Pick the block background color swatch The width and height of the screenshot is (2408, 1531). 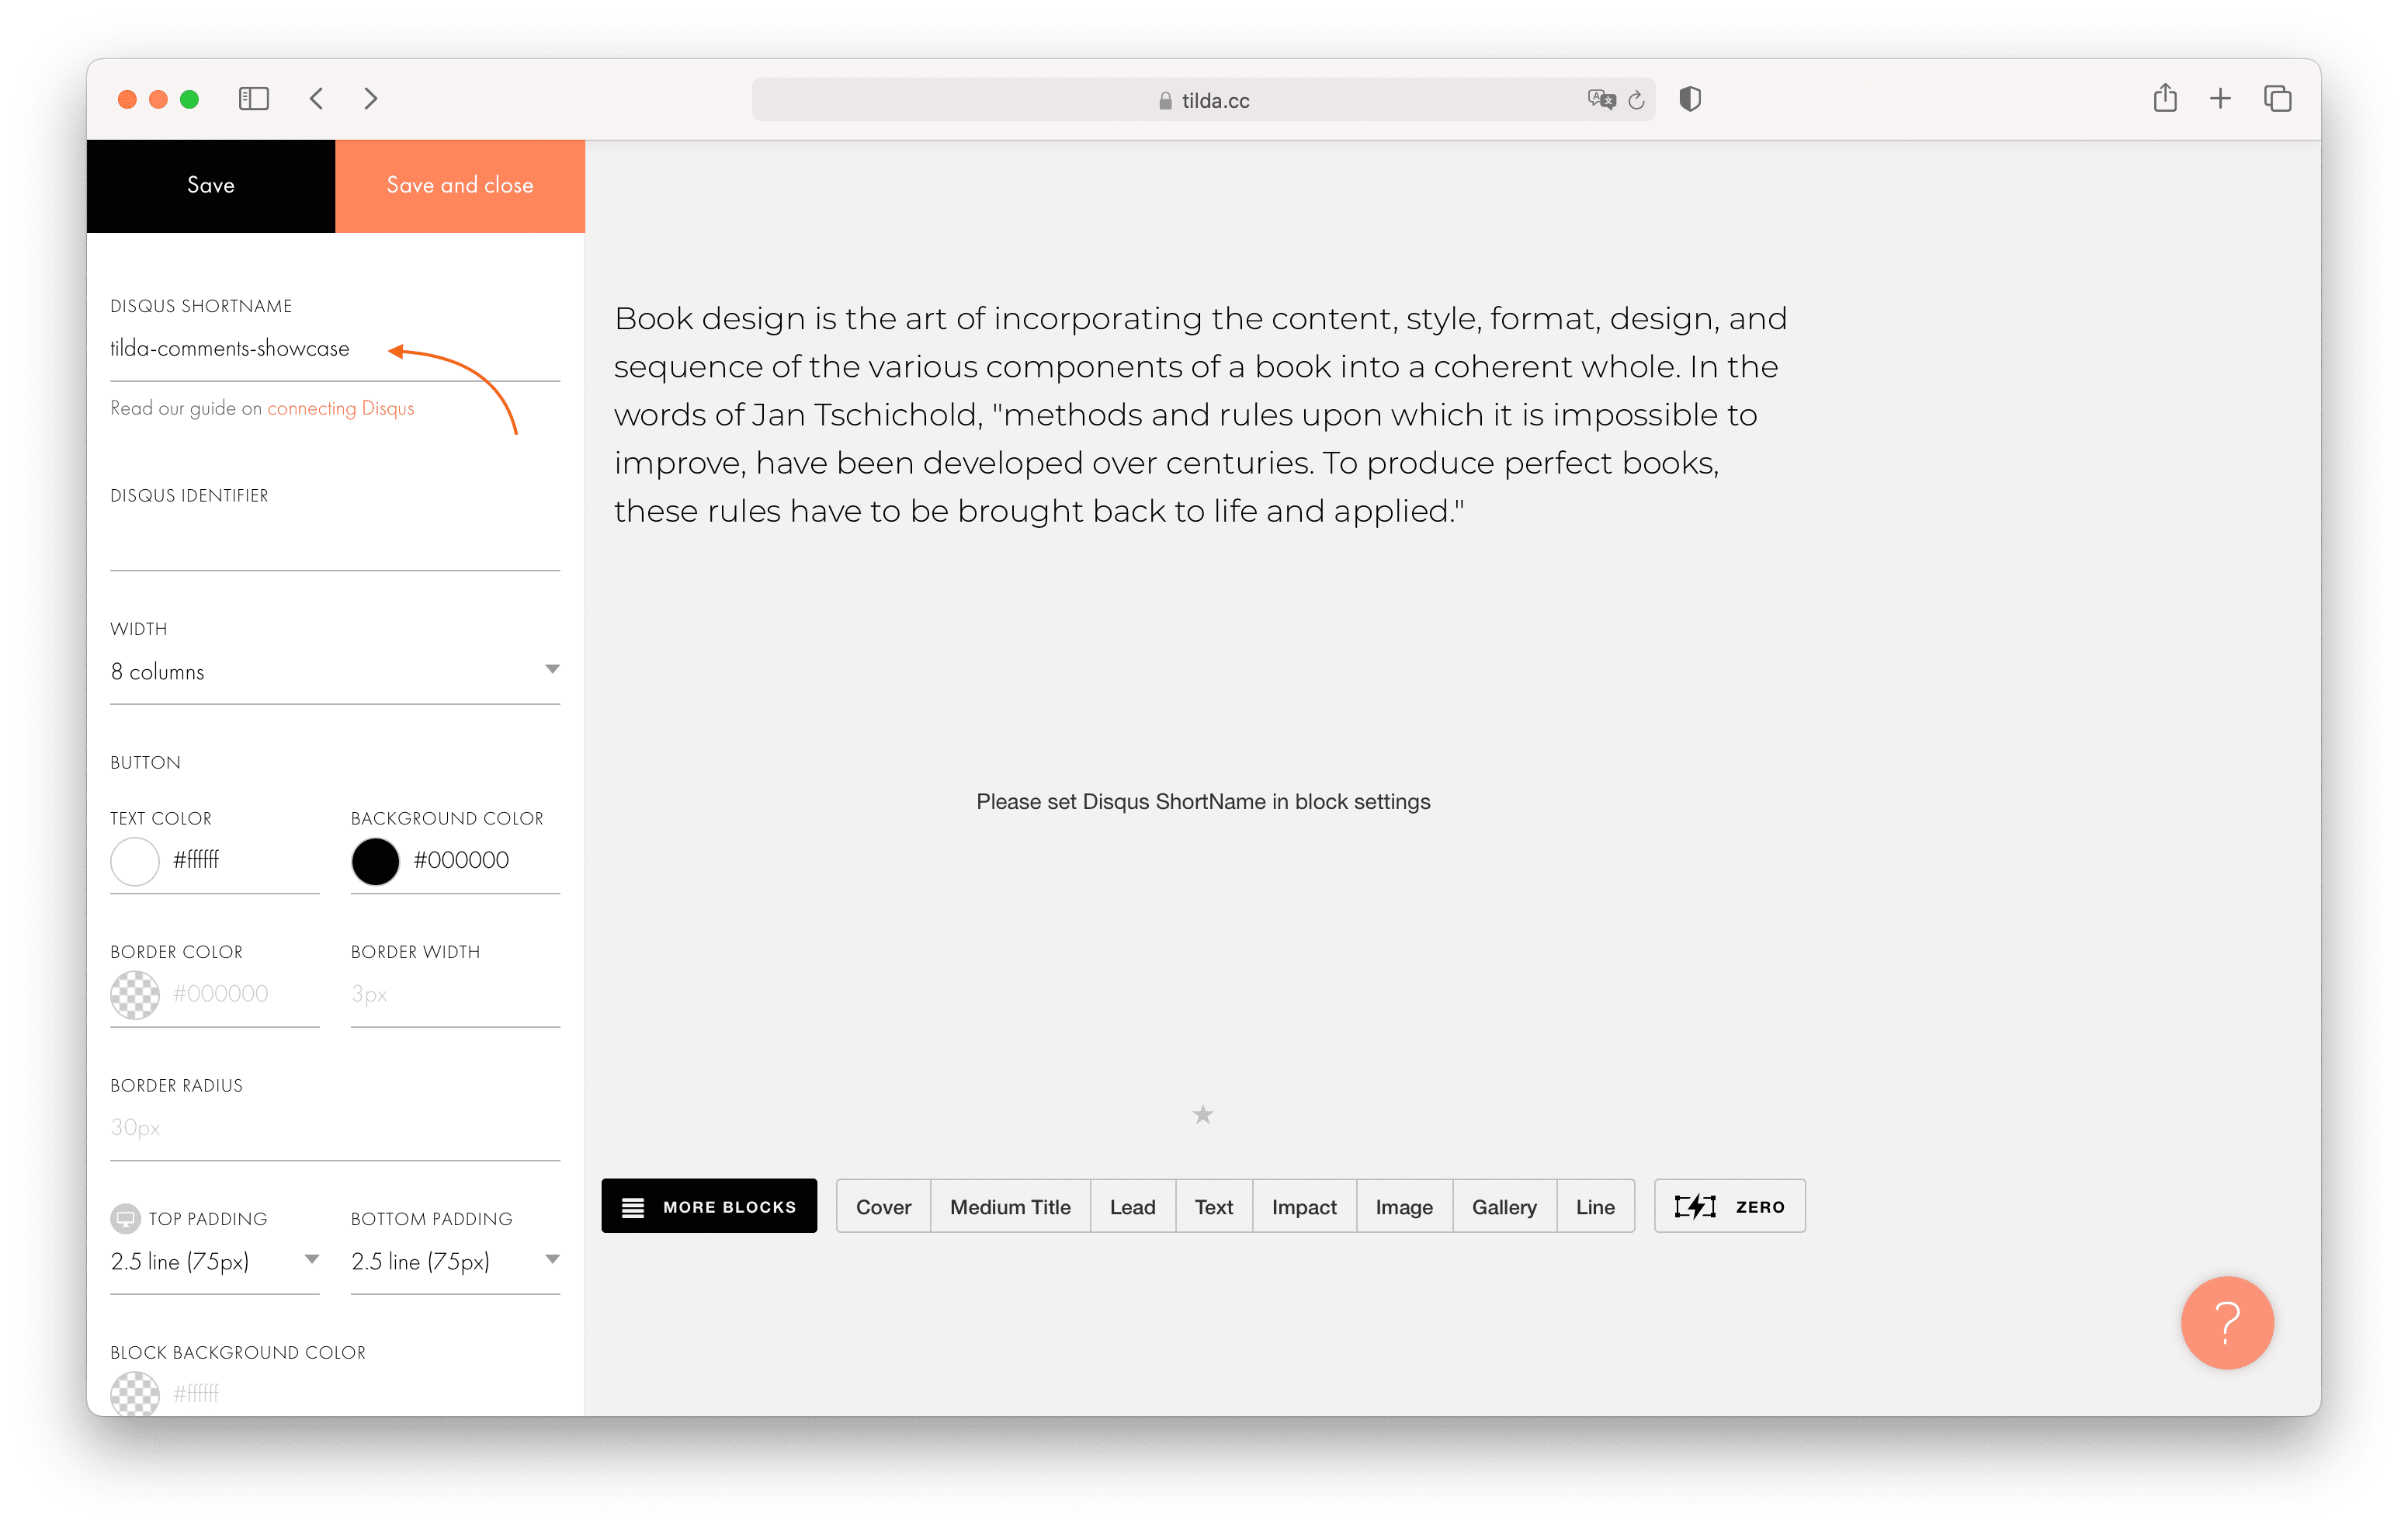135,1394
